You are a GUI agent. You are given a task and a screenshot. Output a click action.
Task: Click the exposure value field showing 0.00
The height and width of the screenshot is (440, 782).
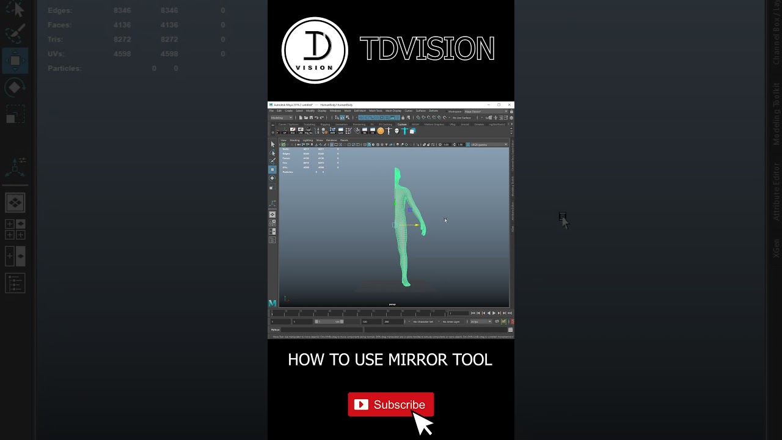click(x=446, y=144)
